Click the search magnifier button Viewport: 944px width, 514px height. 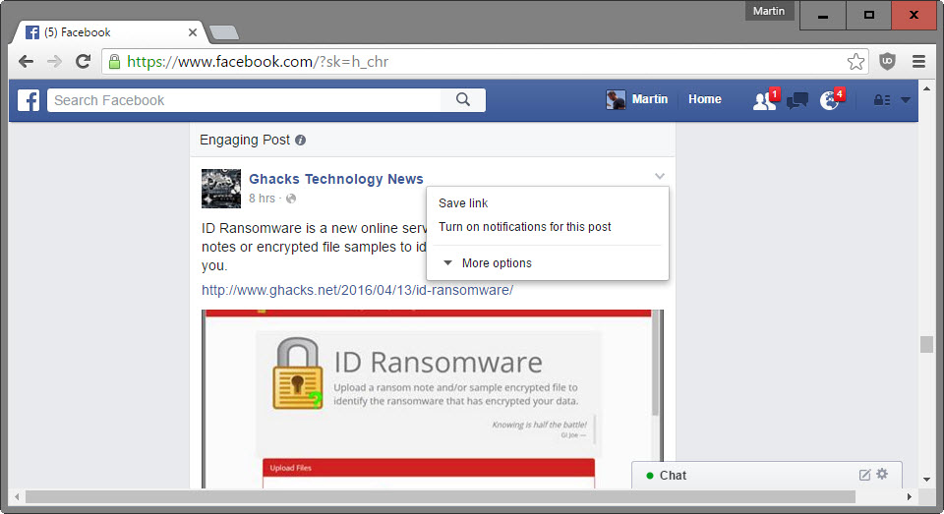coord(462,100)
